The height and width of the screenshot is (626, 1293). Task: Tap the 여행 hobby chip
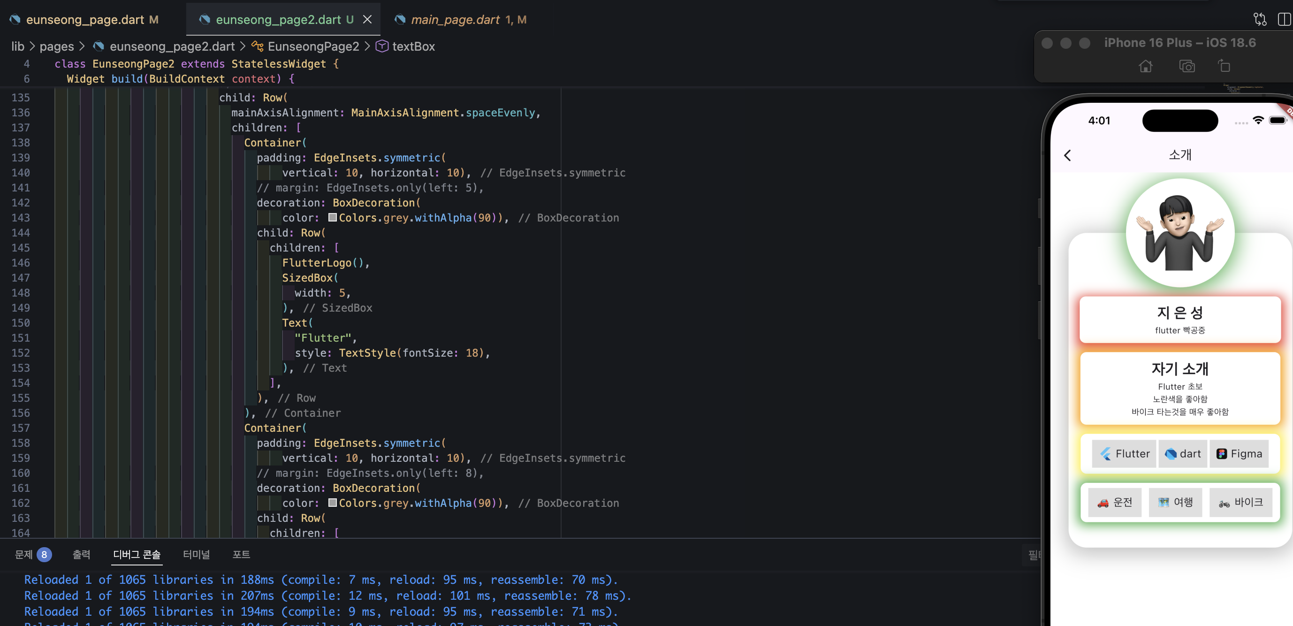(x=1175, y=503)
